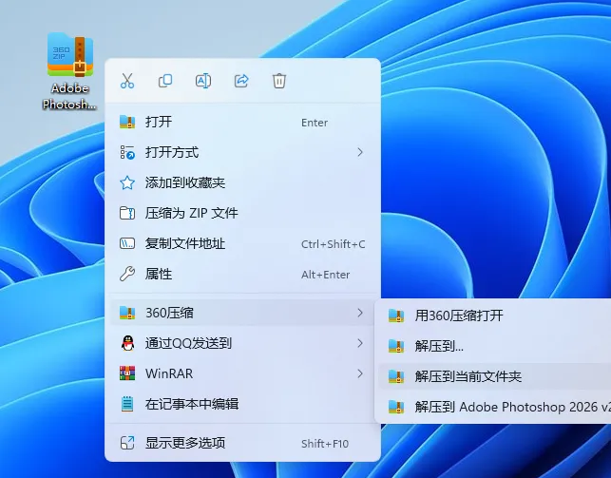611x478 pixels.
Task: Select 压缩为 ZIP 文件 option
Action: click(242, 213)
